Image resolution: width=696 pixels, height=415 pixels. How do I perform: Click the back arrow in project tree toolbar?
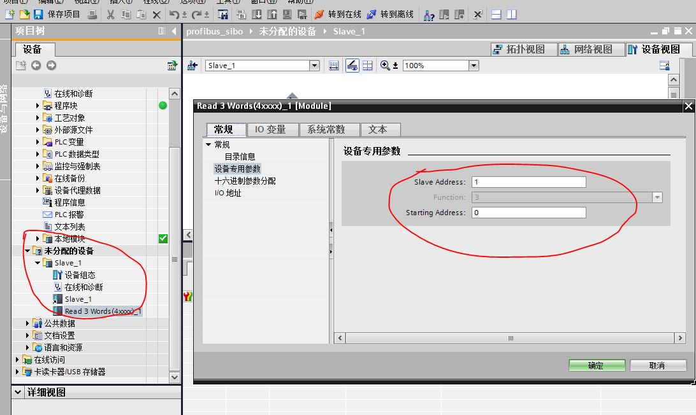pyautogui.click(x=36, y=66)
